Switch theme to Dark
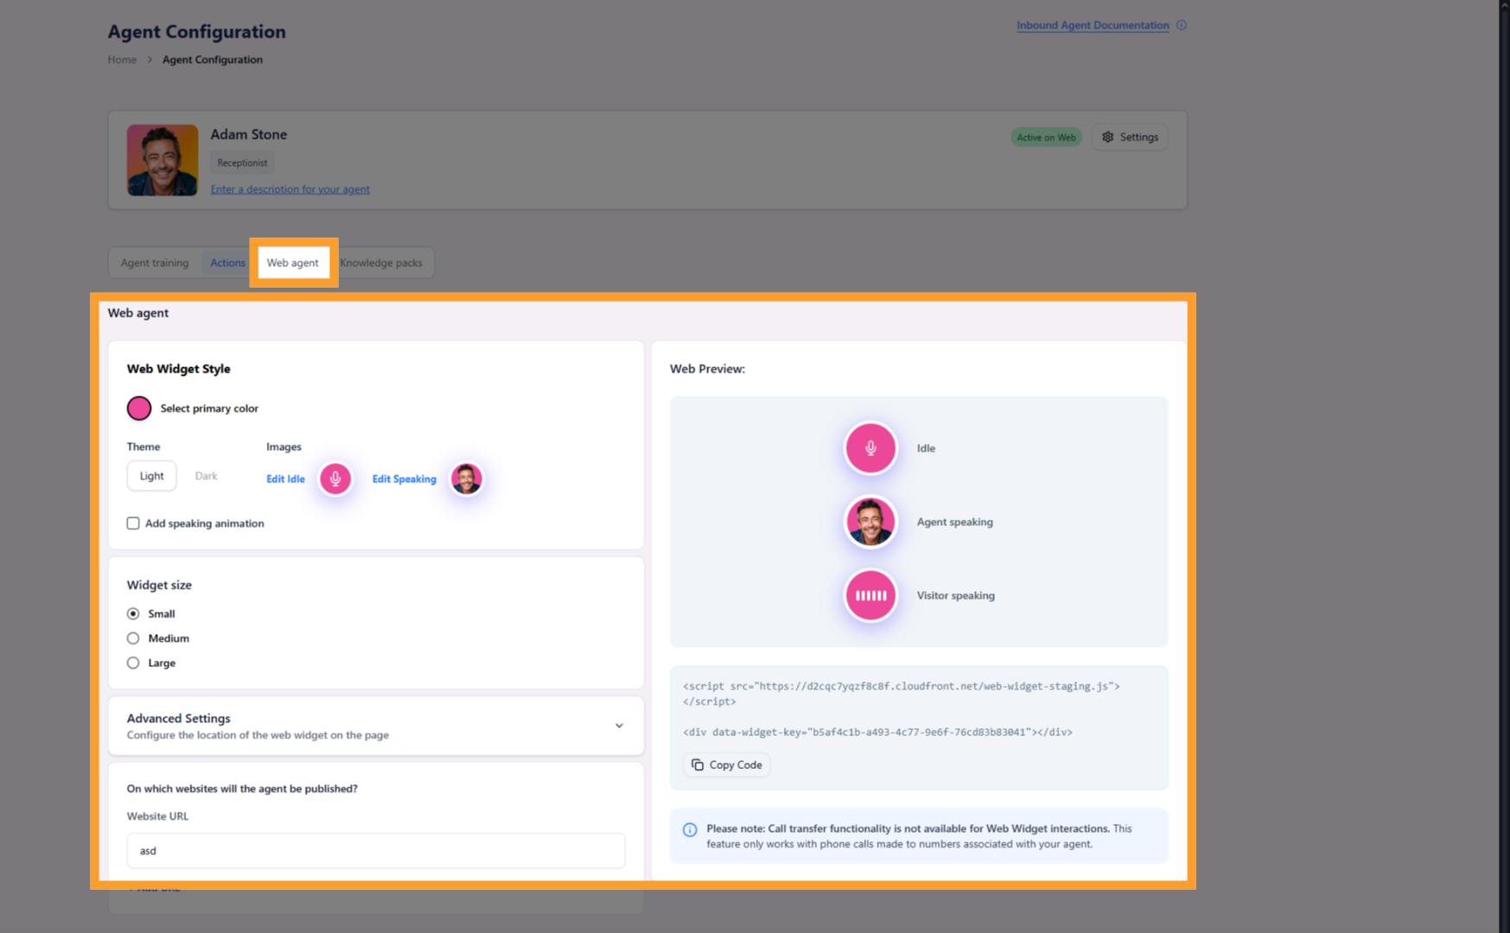This screenshot has height=933, width=1510. (206, 476)
